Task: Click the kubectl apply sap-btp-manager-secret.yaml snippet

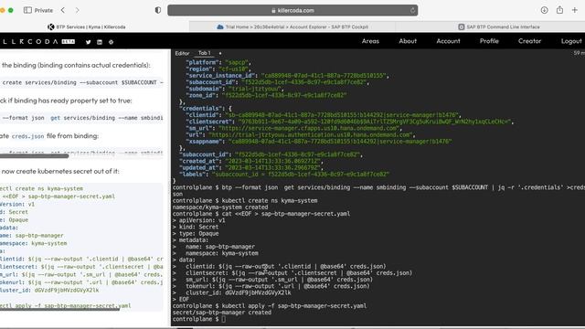Action: tap(65, 305)
